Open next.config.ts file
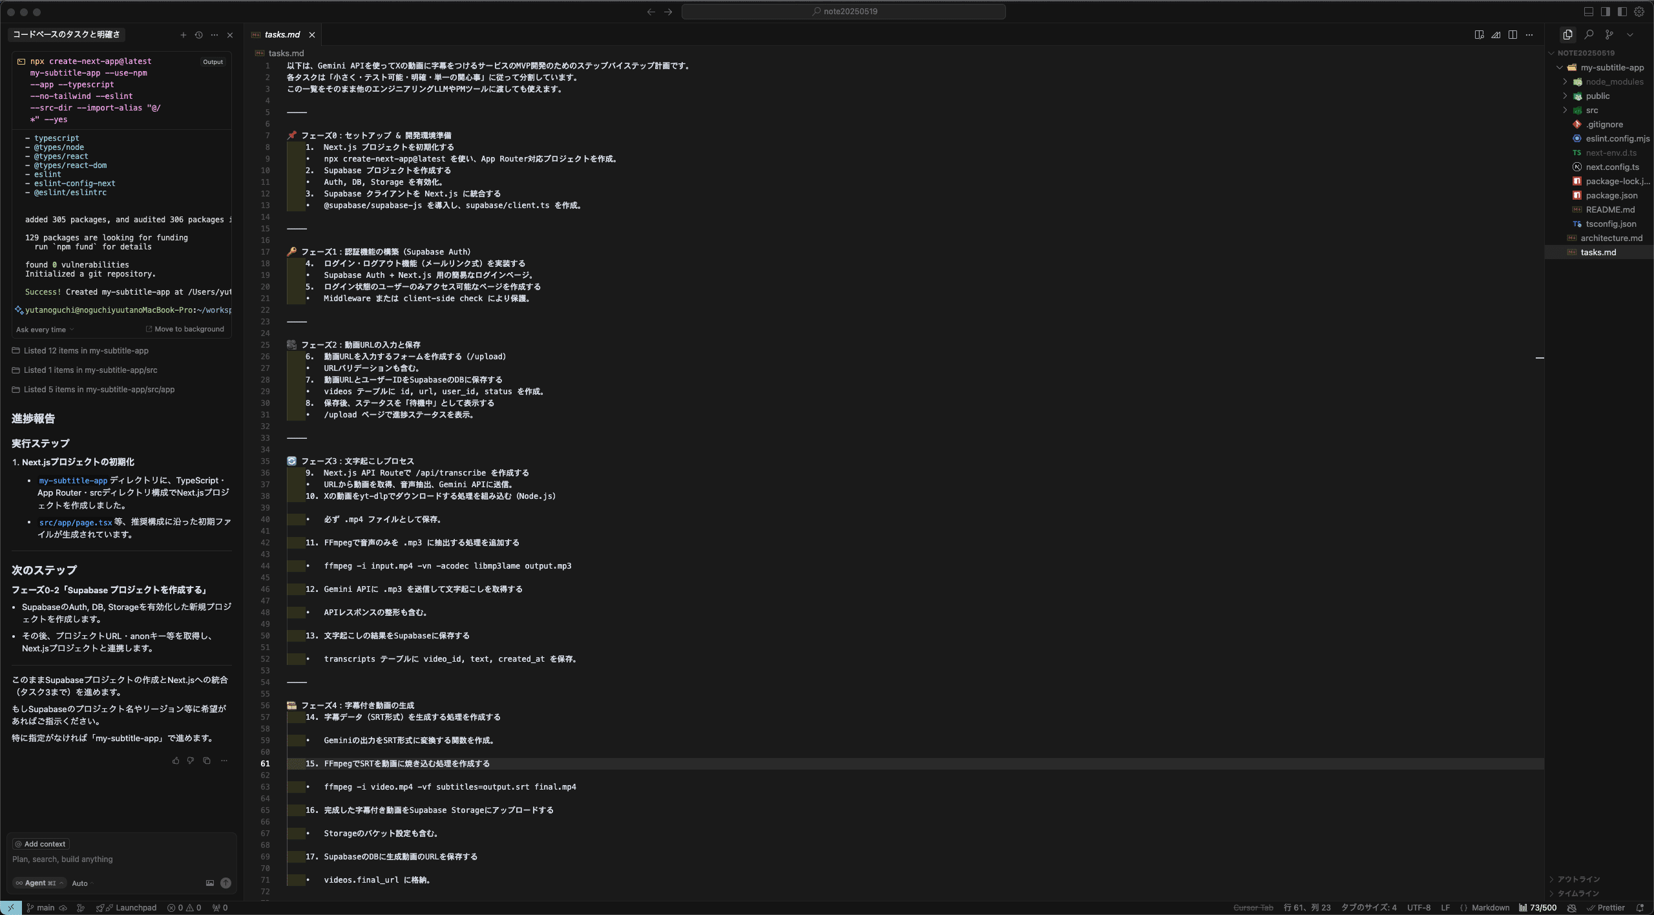The image size is (1654, 915). (x=1599, y=167)
